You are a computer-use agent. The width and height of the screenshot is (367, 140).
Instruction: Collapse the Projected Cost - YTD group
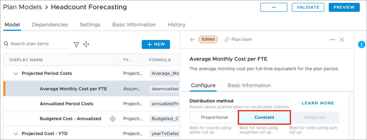(16, 134)
